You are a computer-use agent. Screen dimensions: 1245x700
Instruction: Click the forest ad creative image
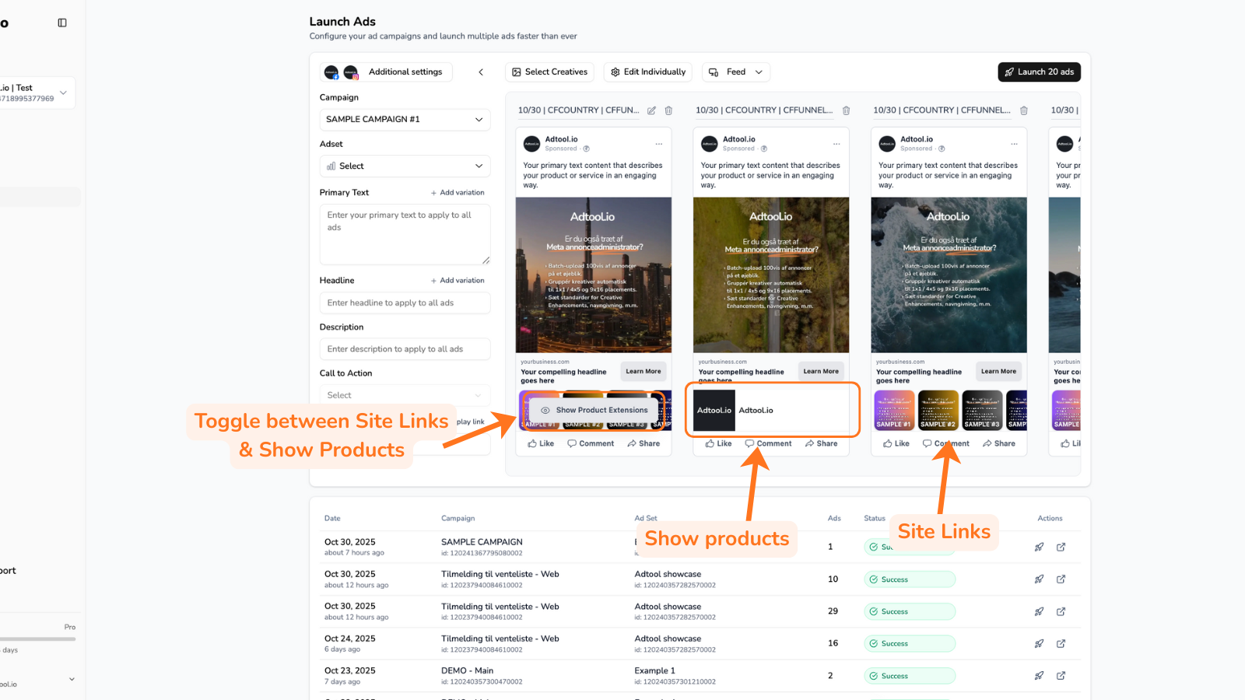(771, 275)
